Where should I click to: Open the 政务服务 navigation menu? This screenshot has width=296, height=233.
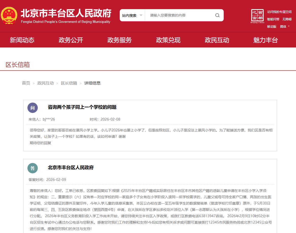(119, 40)
